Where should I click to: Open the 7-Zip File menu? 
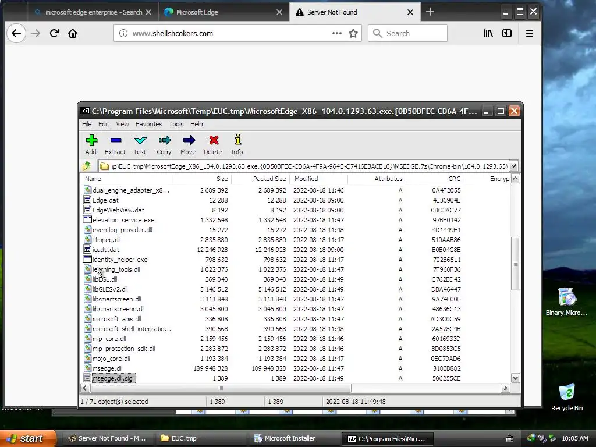(87, 124)
